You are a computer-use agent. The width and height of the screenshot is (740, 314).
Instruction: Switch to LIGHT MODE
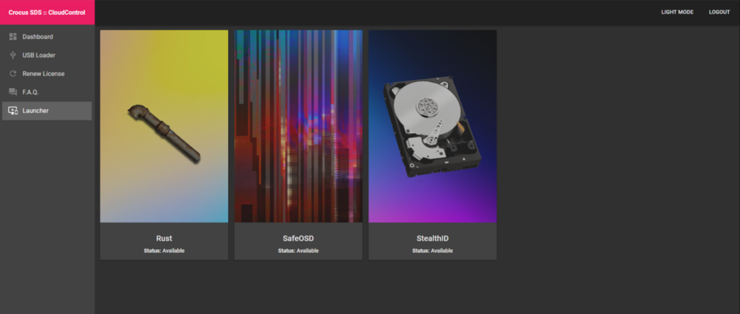tap(677, 13)
